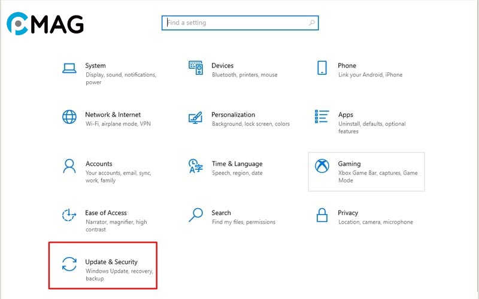Click the System laptop icon

[69, 68]
